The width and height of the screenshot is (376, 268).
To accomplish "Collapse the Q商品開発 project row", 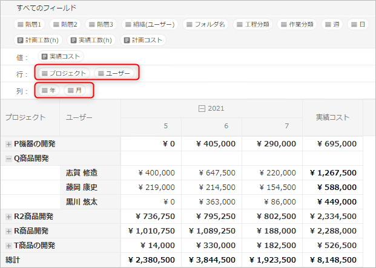I will coord(8,159).
